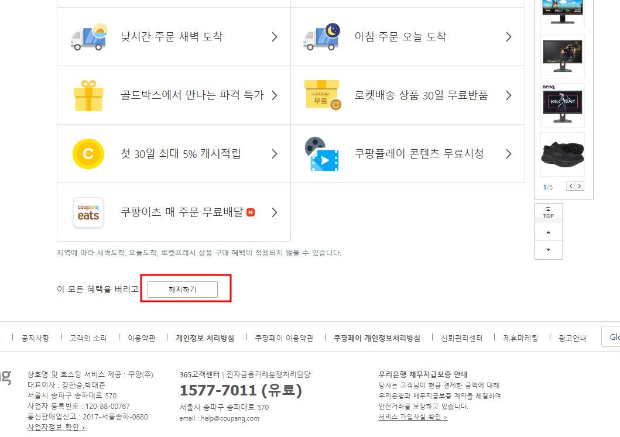This screenshot has width=620, height=437.
Task: Open the 공지사항 footer menu item
Action: (x=36, y=337)
